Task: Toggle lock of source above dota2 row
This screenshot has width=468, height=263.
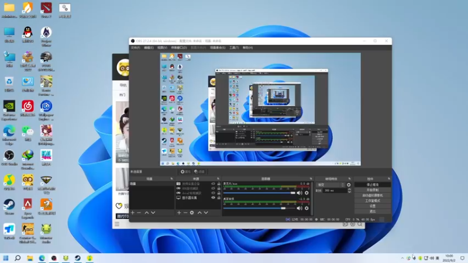Action: coord(219,188)
